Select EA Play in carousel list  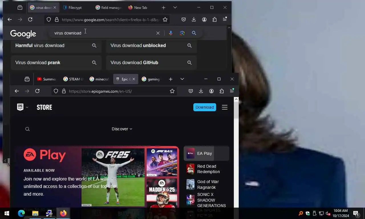[x=206, y=153]
